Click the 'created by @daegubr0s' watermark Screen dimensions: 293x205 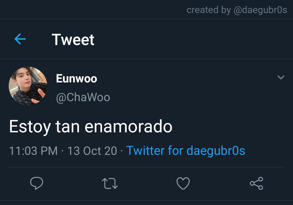[x=237, y=10]
